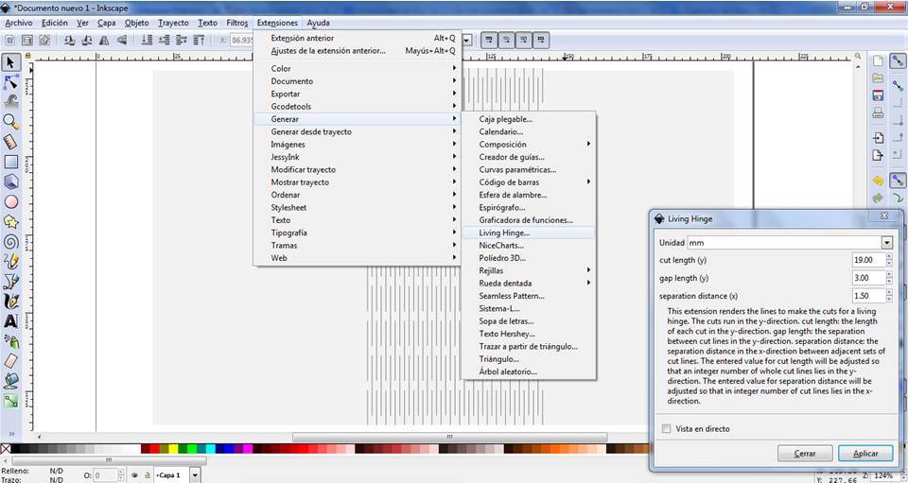This screenshot has width=908, height=483.
Task: Click the Open file folder icon
Action: coord(878,78)
